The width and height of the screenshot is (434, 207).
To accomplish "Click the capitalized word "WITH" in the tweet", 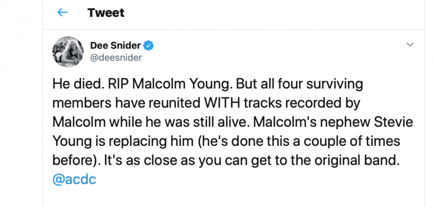I will pyautogui.click(x=222, y=103).
